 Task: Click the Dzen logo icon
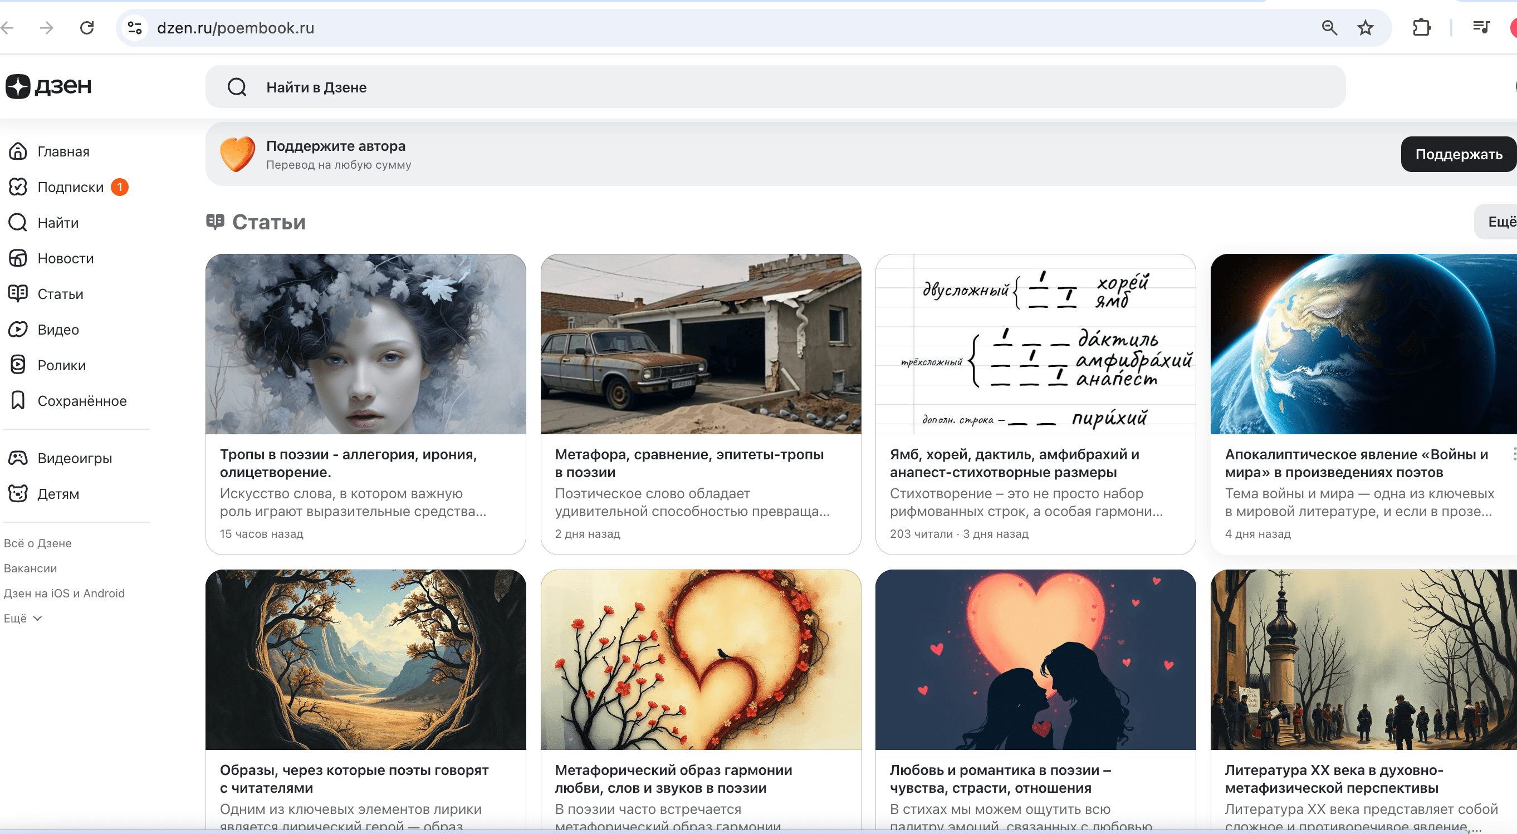[x=18, y=86]
